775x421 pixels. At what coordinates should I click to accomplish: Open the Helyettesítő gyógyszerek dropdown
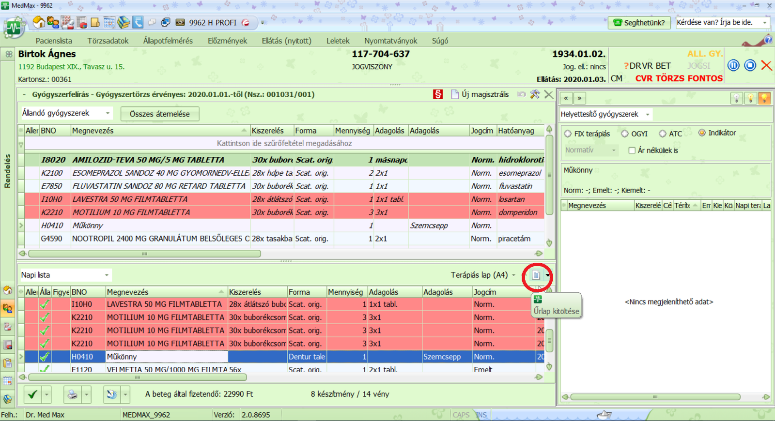(648, 115)
